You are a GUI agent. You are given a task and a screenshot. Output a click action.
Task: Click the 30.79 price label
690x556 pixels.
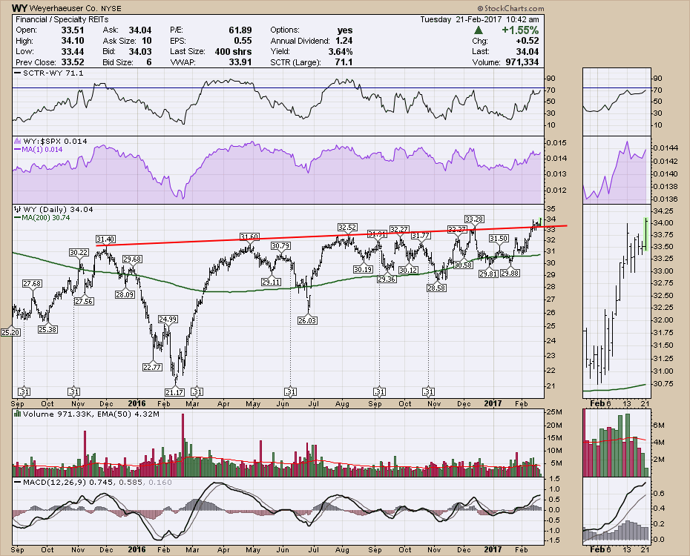point(280,245)
